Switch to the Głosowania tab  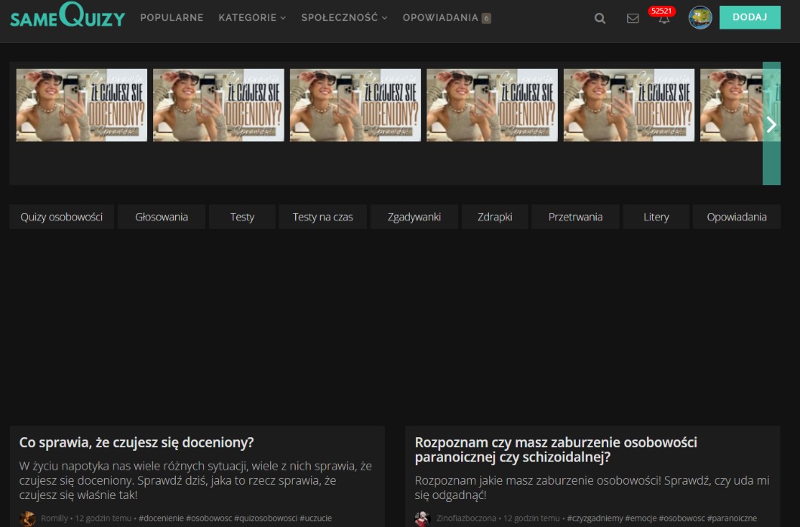162,217
